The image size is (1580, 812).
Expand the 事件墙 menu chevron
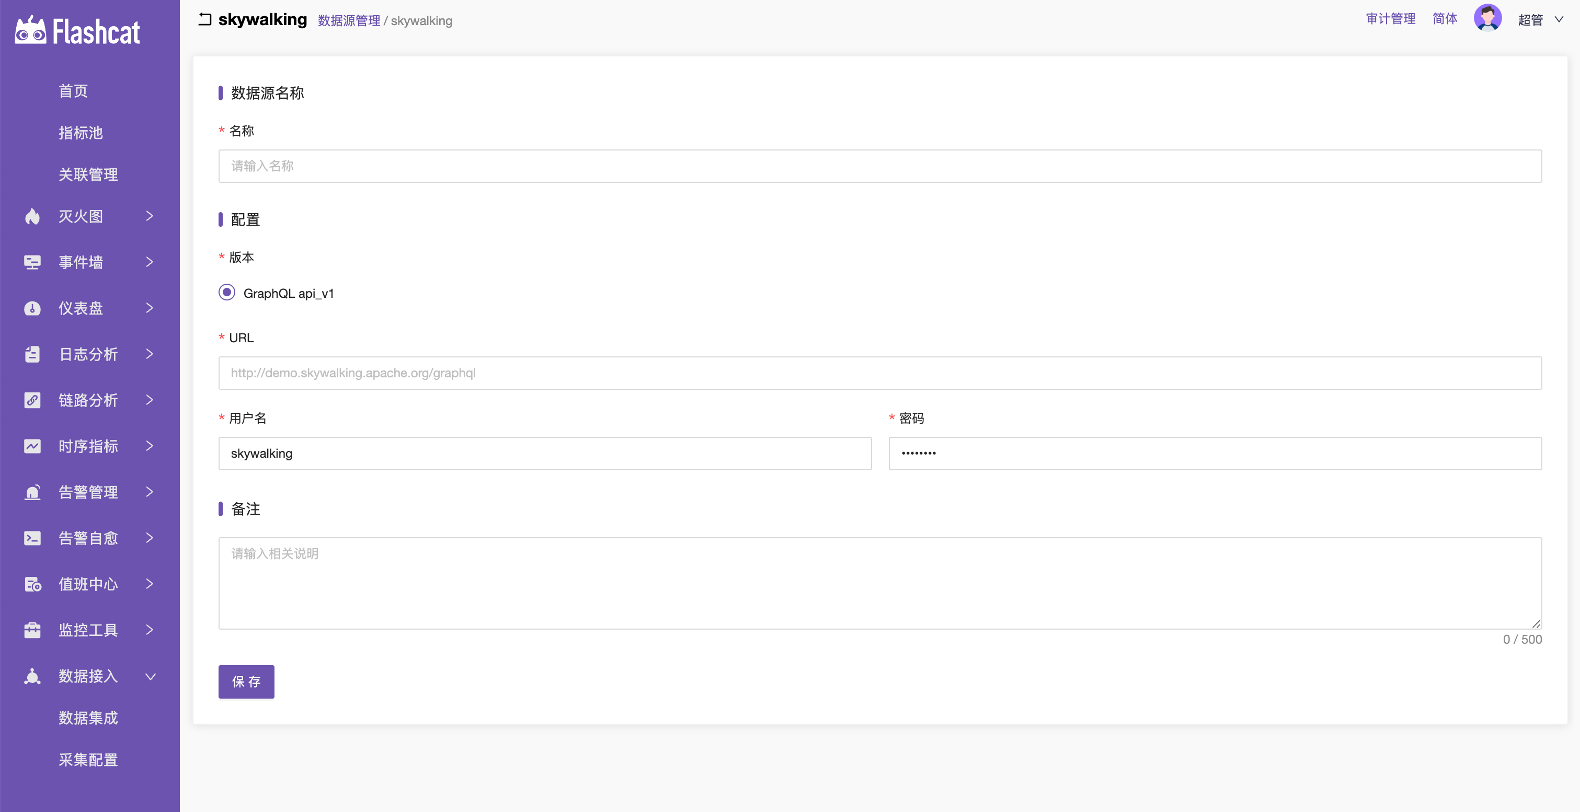coord(150,262)
